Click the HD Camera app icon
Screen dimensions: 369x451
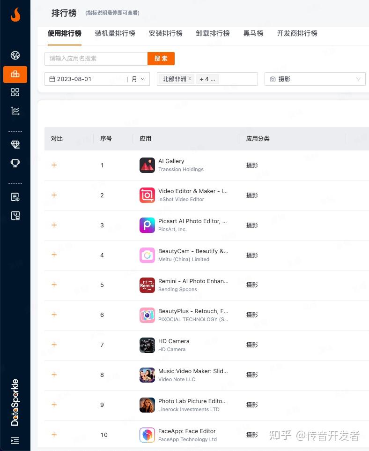pyautogui.click(x=147, y=345)
